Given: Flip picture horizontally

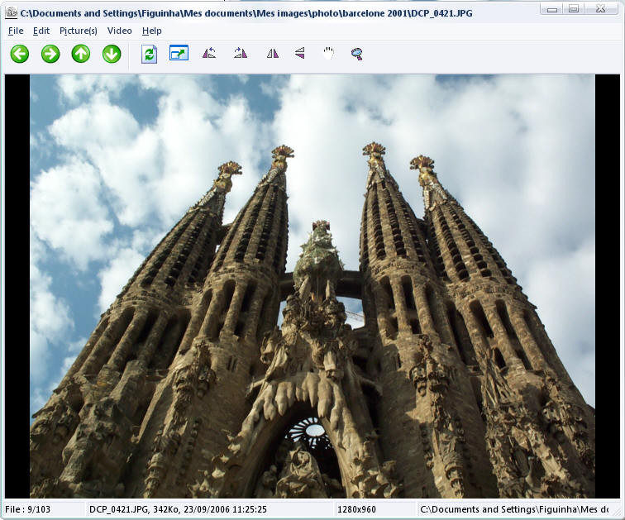Looking at the screenshot, I should pyautogui.click(x=273, y=54).
